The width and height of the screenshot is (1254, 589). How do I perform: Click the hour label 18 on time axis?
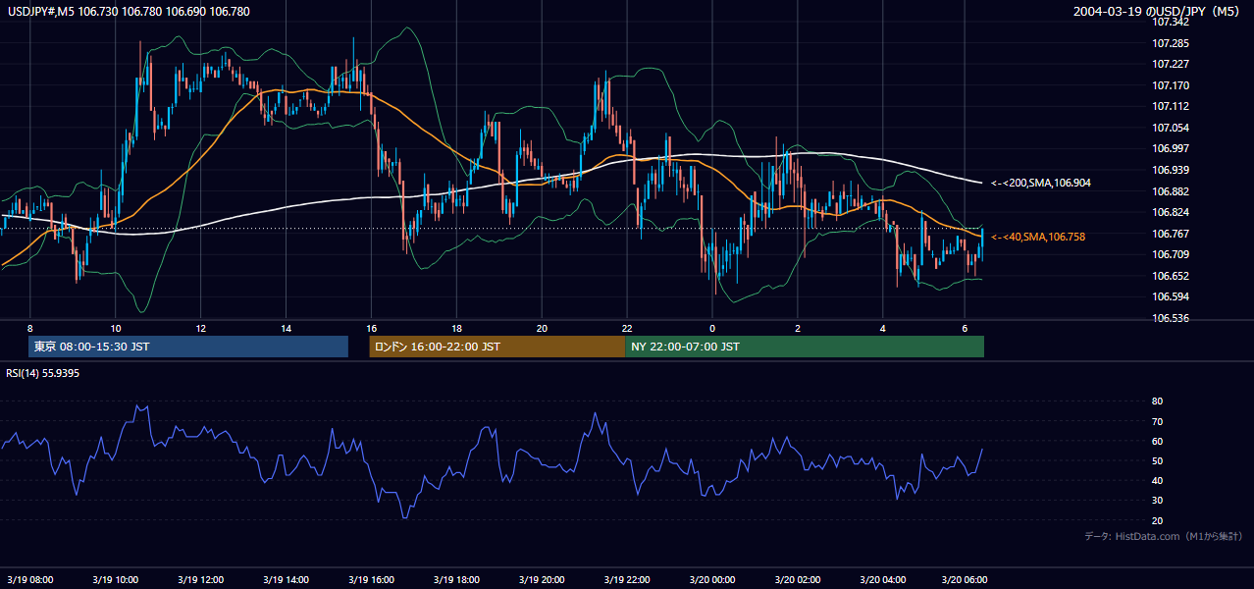click(456, 328)
